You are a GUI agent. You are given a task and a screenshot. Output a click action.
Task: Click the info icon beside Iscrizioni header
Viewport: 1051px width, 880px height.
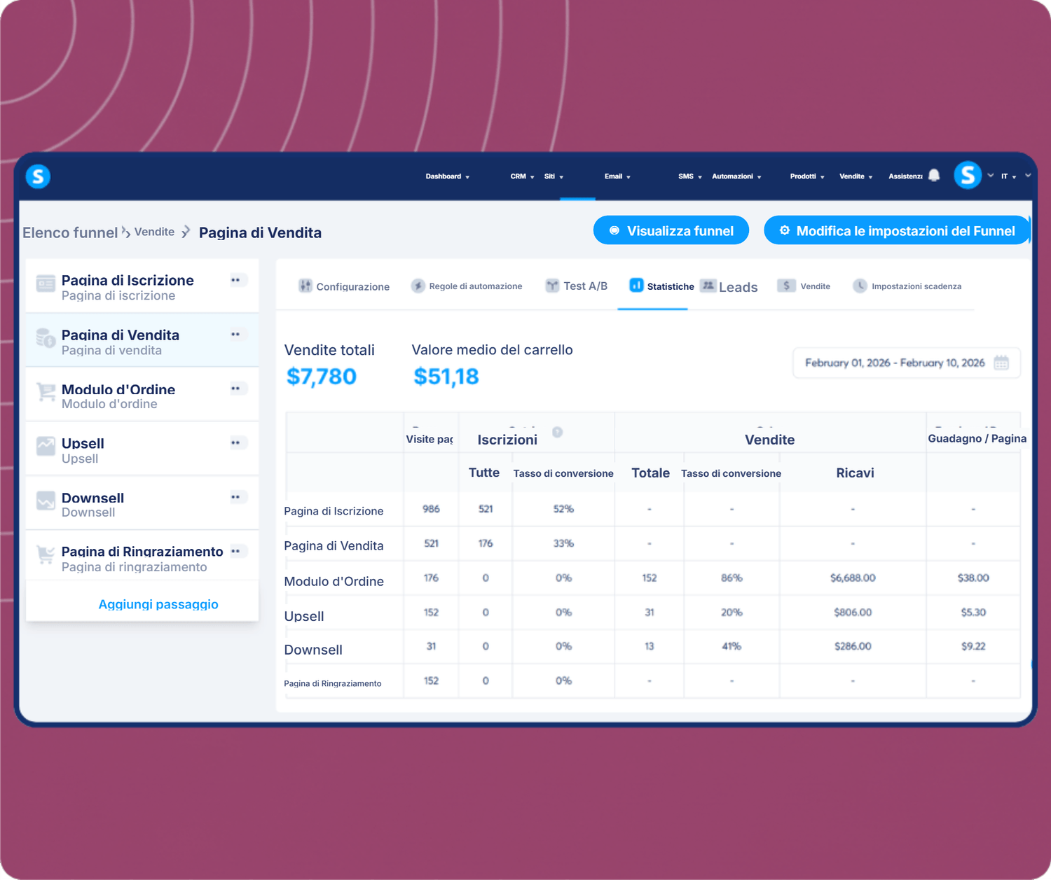pyautogui.click(x=557, y=432)
